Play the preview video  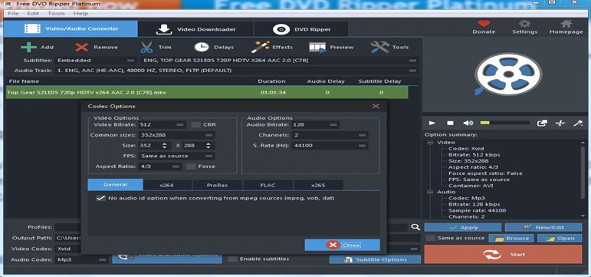pyautogui.click(x=432, y=123)
